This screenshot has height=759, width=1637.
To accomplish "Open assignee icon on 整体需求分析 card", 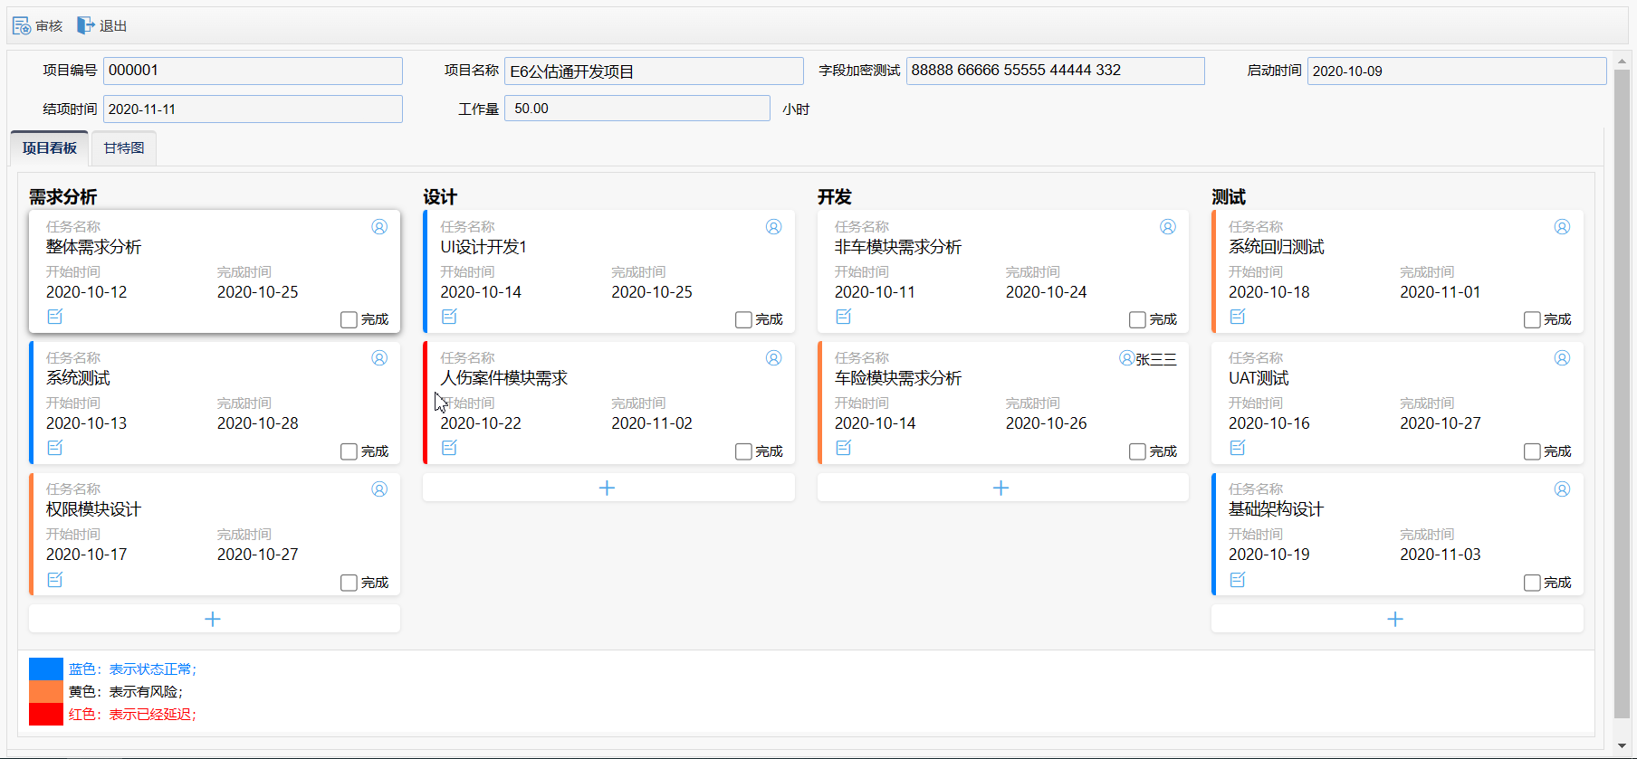I will (x=379, y=227).
